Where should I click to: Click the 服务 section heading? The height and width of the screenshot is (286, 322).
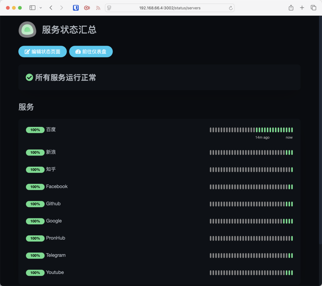26,107
